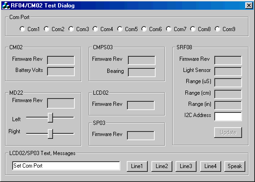Click the Speak button
This screenshot has width=255, height=182.
pyautogui.click(x=235, y=166)
